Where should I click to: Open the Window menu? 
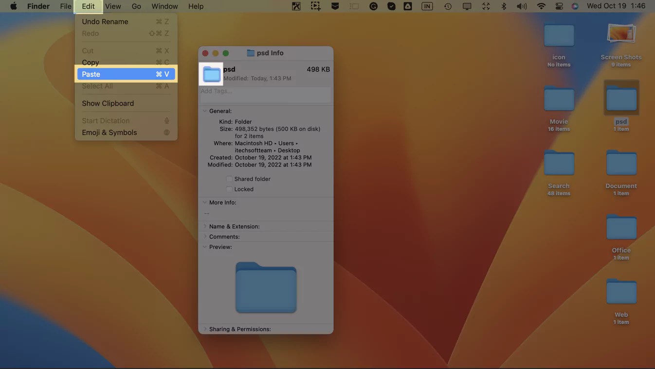pyautogui.click(x=164, y=6)
